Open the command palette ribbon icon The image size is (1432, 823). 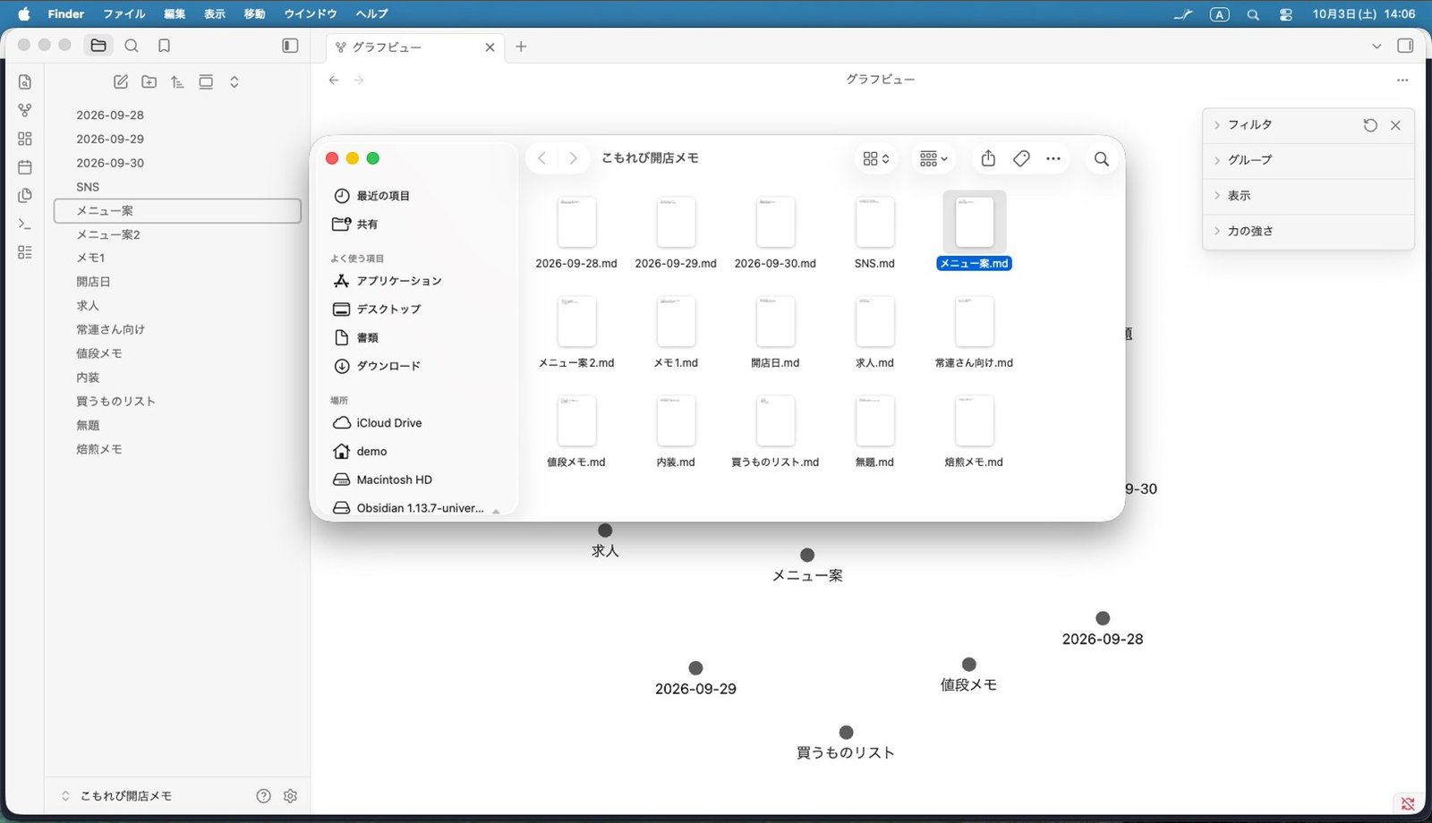click(25, 224)
